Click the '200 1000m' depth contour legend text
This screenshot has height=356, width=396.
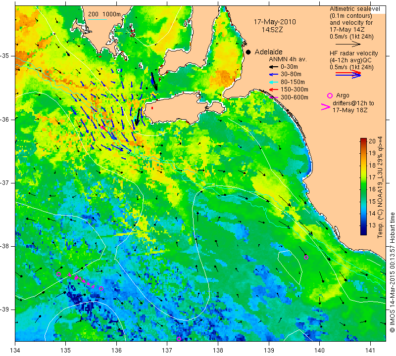click(x=104, y=14)
